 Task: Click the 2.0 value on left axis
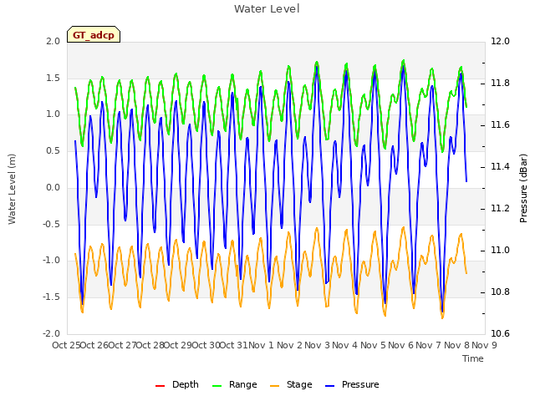(53, 41)
